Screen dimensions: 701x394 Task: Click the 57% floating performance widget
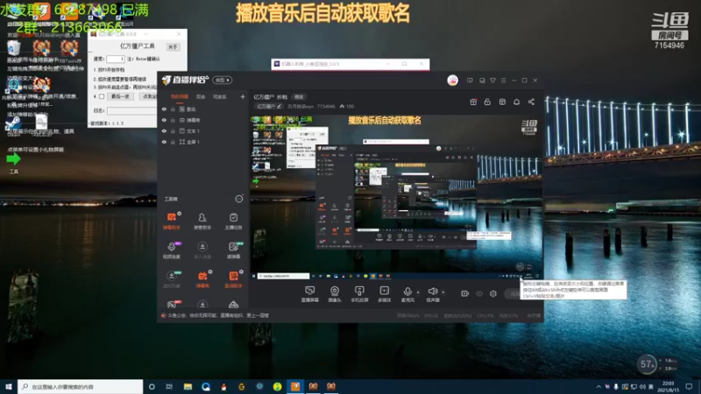pyautogui.click(x=647, y=364)
